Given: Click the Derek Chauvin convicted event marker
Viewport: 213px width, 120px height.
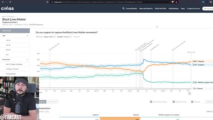Looking at the screenshot, I should [178, 46].
